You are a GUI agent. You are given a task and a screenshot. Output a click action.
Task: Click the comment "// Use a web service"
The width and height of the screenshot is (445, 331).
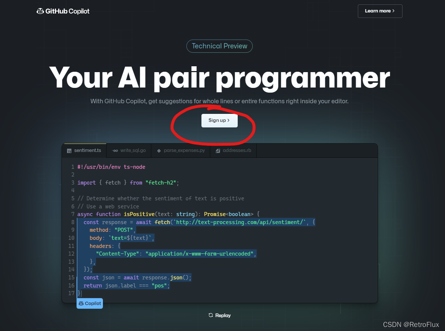(x=108, y=207)
